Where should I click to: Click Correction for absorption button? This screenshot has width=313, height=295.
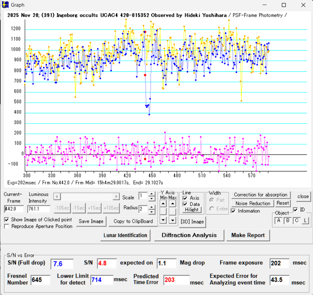pos(261,195)
